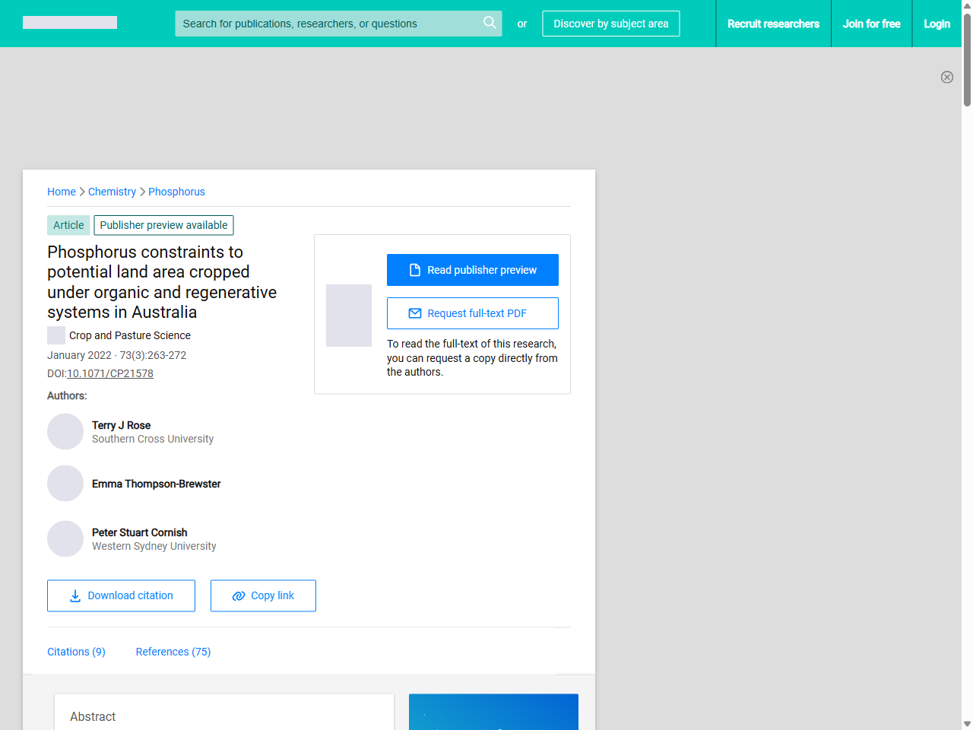Click the chain-link icon on Copy link

pos(238,595)
